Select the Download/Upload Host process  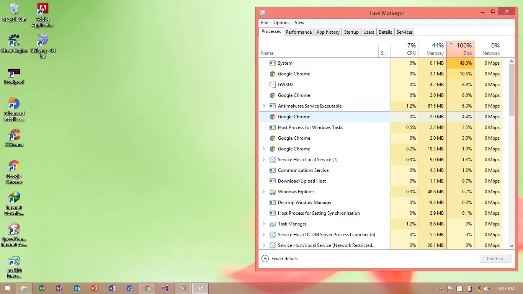[380, 181]
